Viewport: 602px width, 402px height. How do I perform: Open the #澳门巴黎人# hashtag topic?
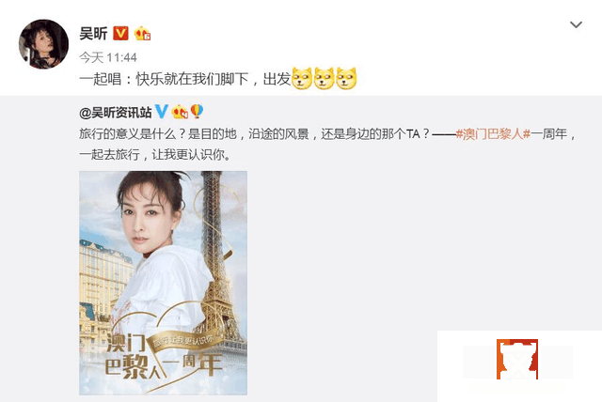coord(493,134)
